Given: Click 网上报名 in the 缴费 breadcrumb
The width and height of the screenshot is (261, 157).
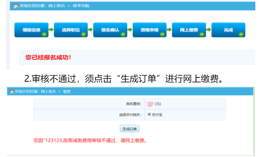Looking at the screenshot, I should [x=48, y=92].
